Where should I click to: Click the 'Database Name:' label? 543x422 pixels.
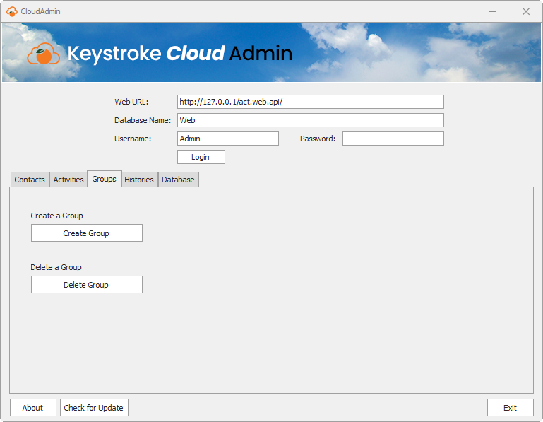[143, 120]
